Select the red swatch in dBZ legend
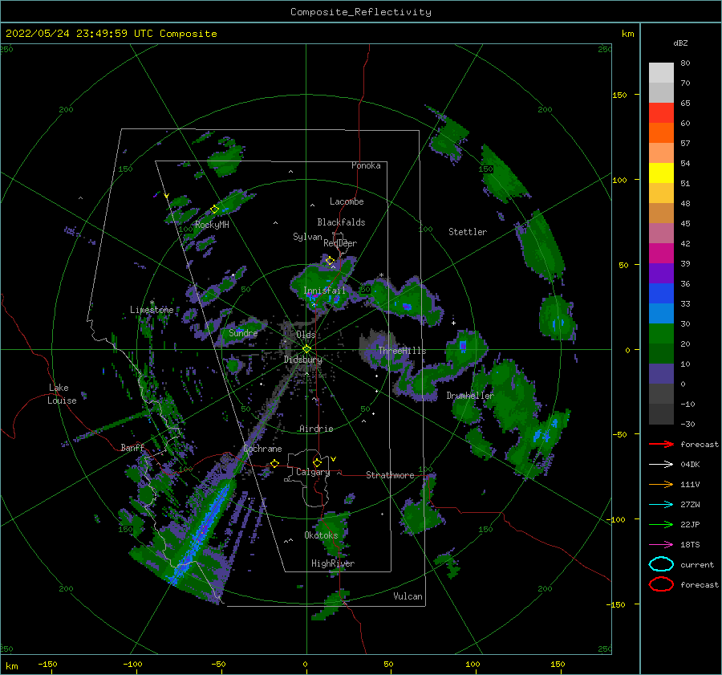 click(661, 112)
